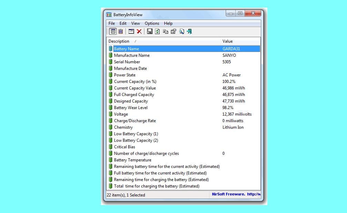The height and width of the screenshot is (213, 347).
Task: Switch to Battery Log view icon
Action: click(x=121, y=31)
